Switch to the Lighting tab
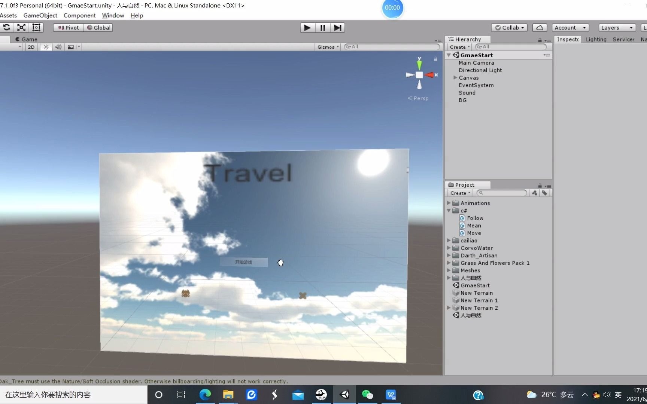This screenshot has width=647, height=404. coord(596,39)
